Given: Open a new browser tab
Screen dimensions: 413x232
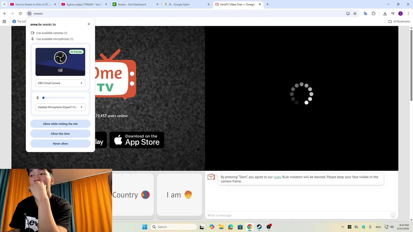Looking at the screenshot, I should pos(267,5).
